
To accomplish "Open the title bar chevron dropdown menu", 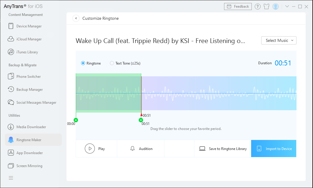I will click(287, 6).
